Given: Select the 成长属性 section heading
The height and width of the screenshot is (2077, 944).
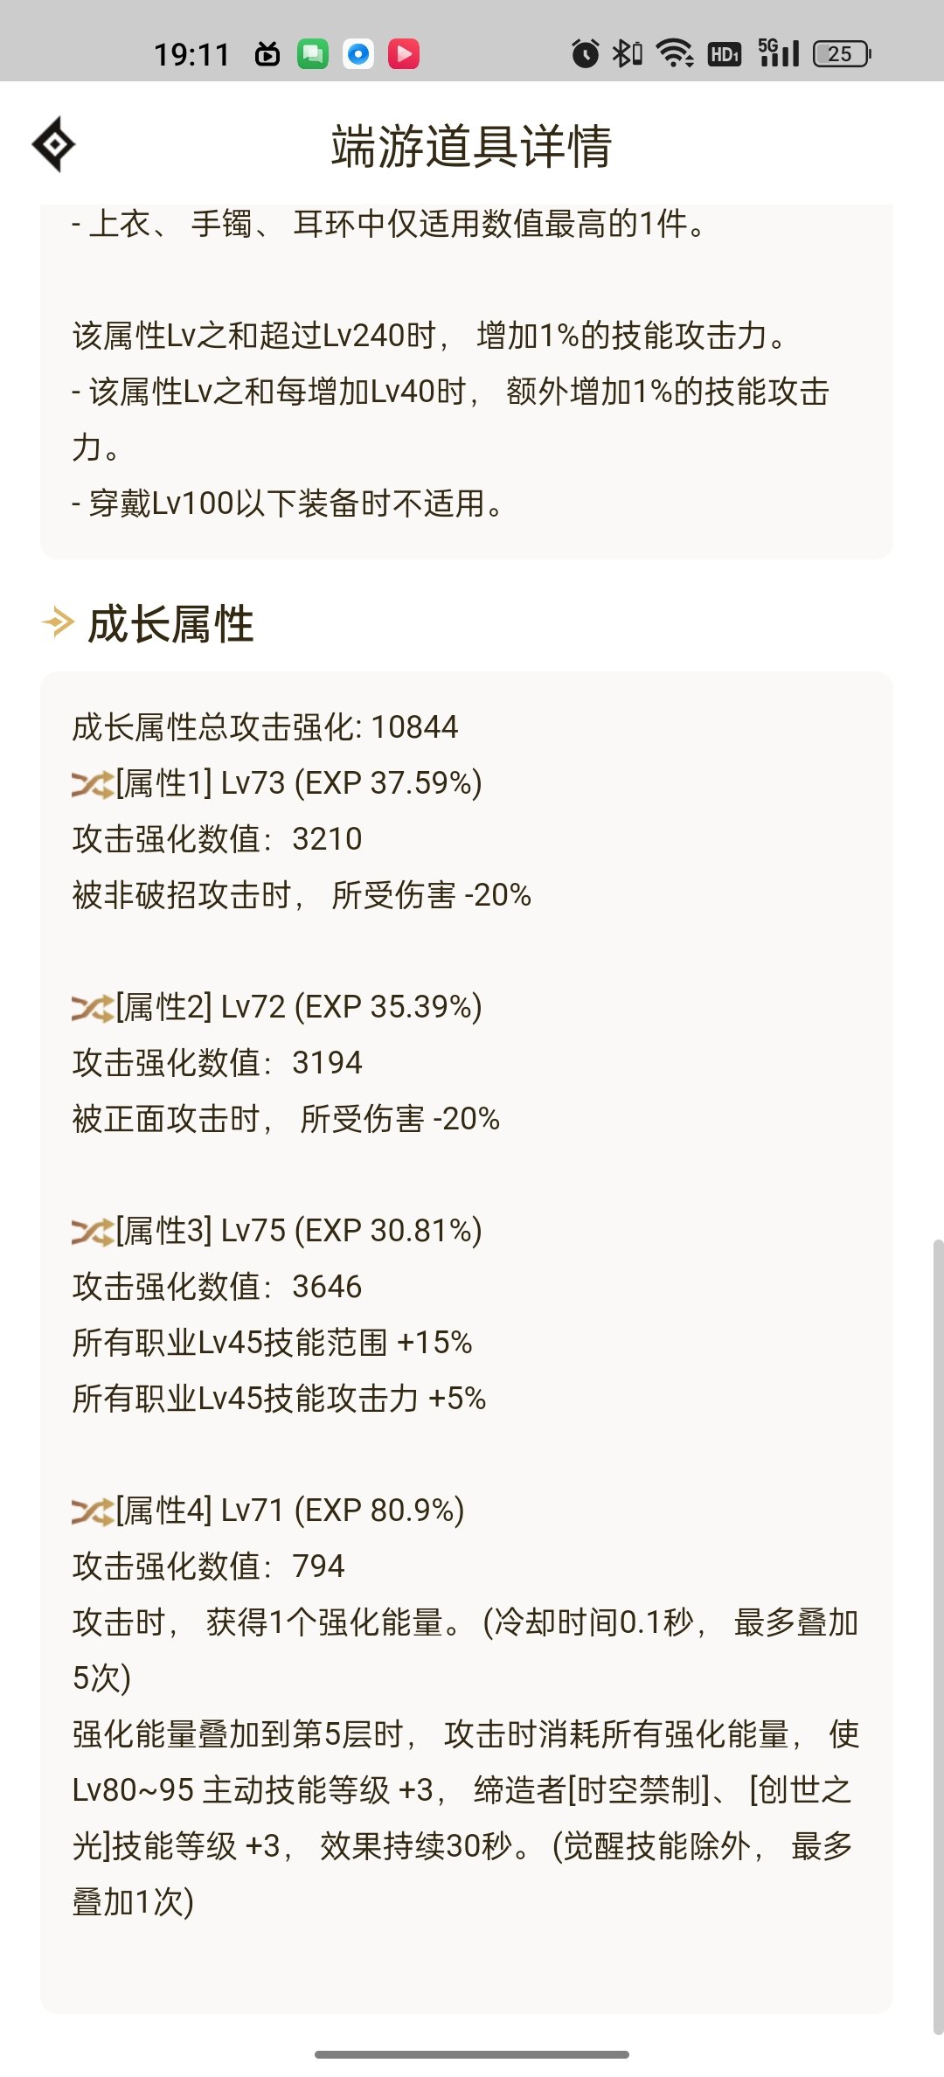Looking at the screenshot, I should click(x=170, y=624).
